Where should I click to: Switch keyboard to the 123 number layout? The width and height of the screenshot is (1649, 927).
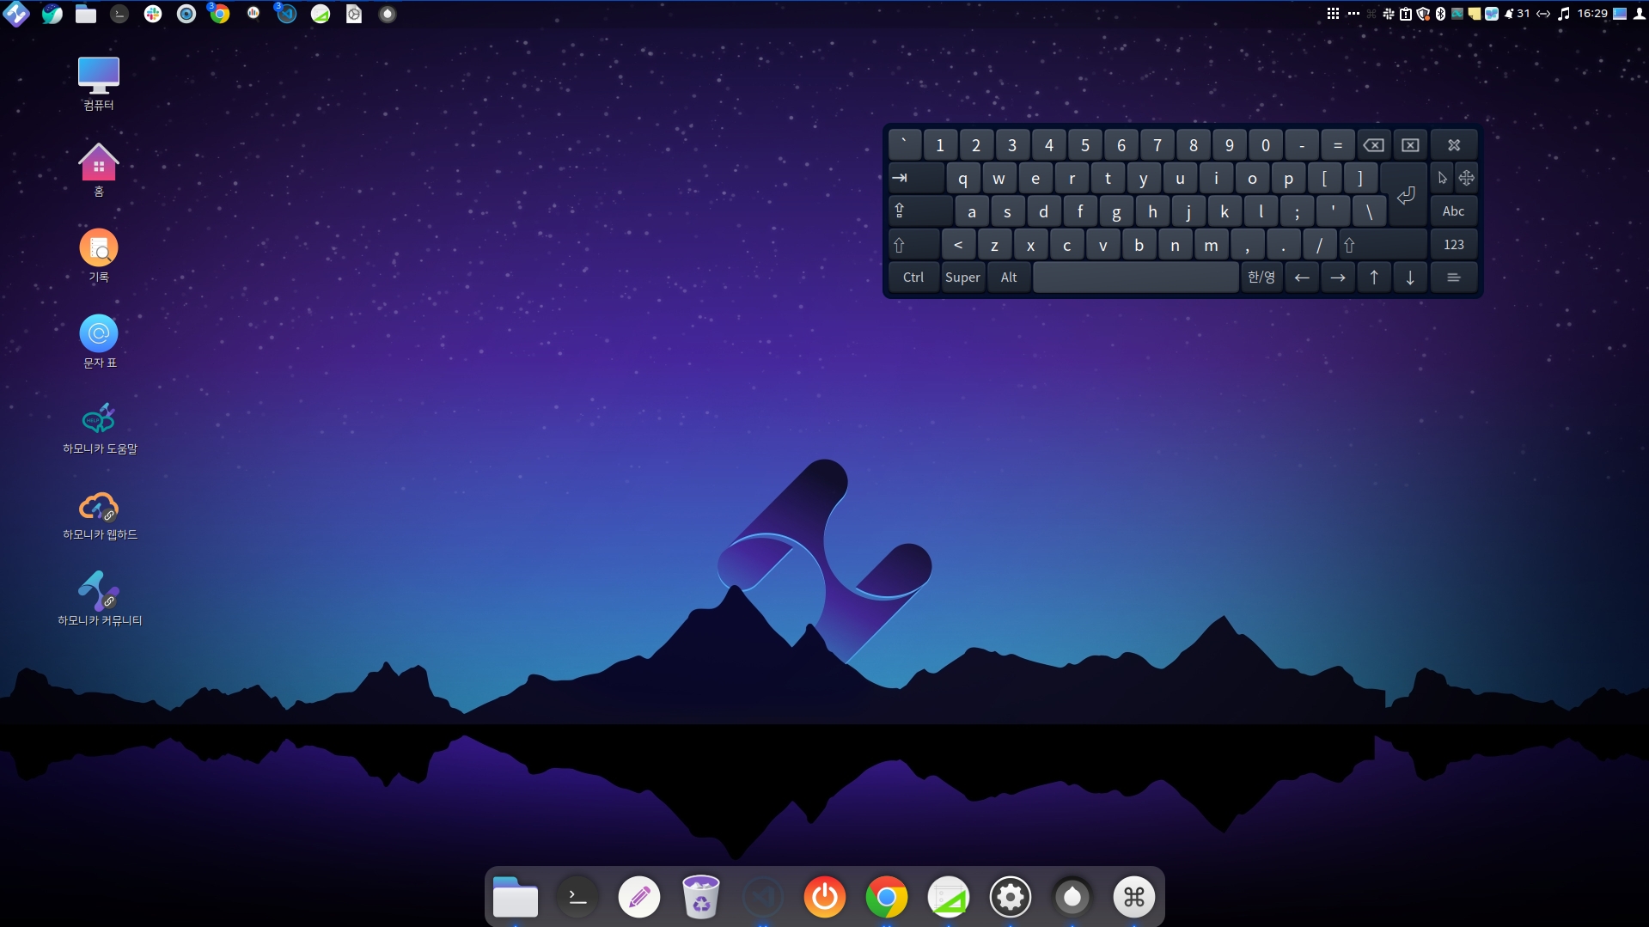pyautogui.click(x=1453, y=245)
